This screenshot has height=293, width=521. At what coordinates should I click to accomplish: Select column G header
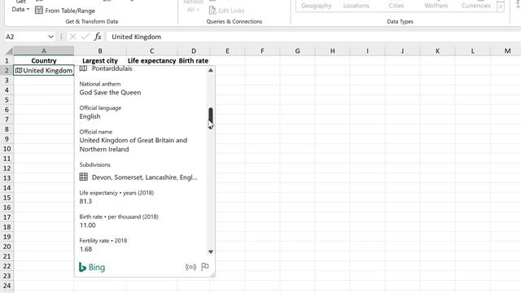(297, 50)
